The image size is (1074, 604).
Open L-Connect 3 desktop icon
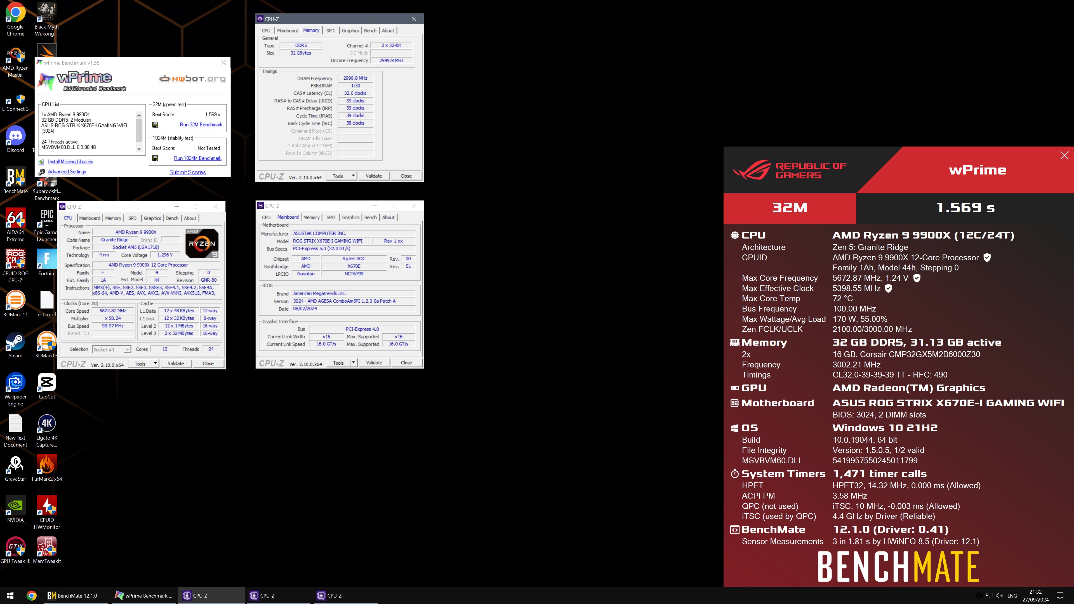click(x=15, y=103)
